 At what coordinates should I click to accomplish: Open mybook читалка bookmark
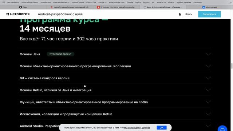(x=183, y=3)
